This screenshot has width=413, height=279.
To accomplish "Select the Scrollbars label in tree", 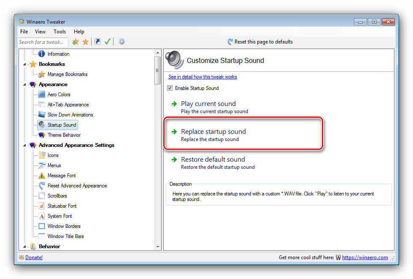I will [57, 196].
